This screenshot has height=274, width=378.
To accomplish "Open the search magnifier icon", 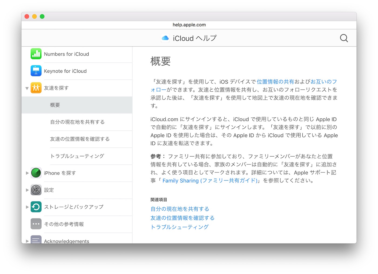I will 344,38.
